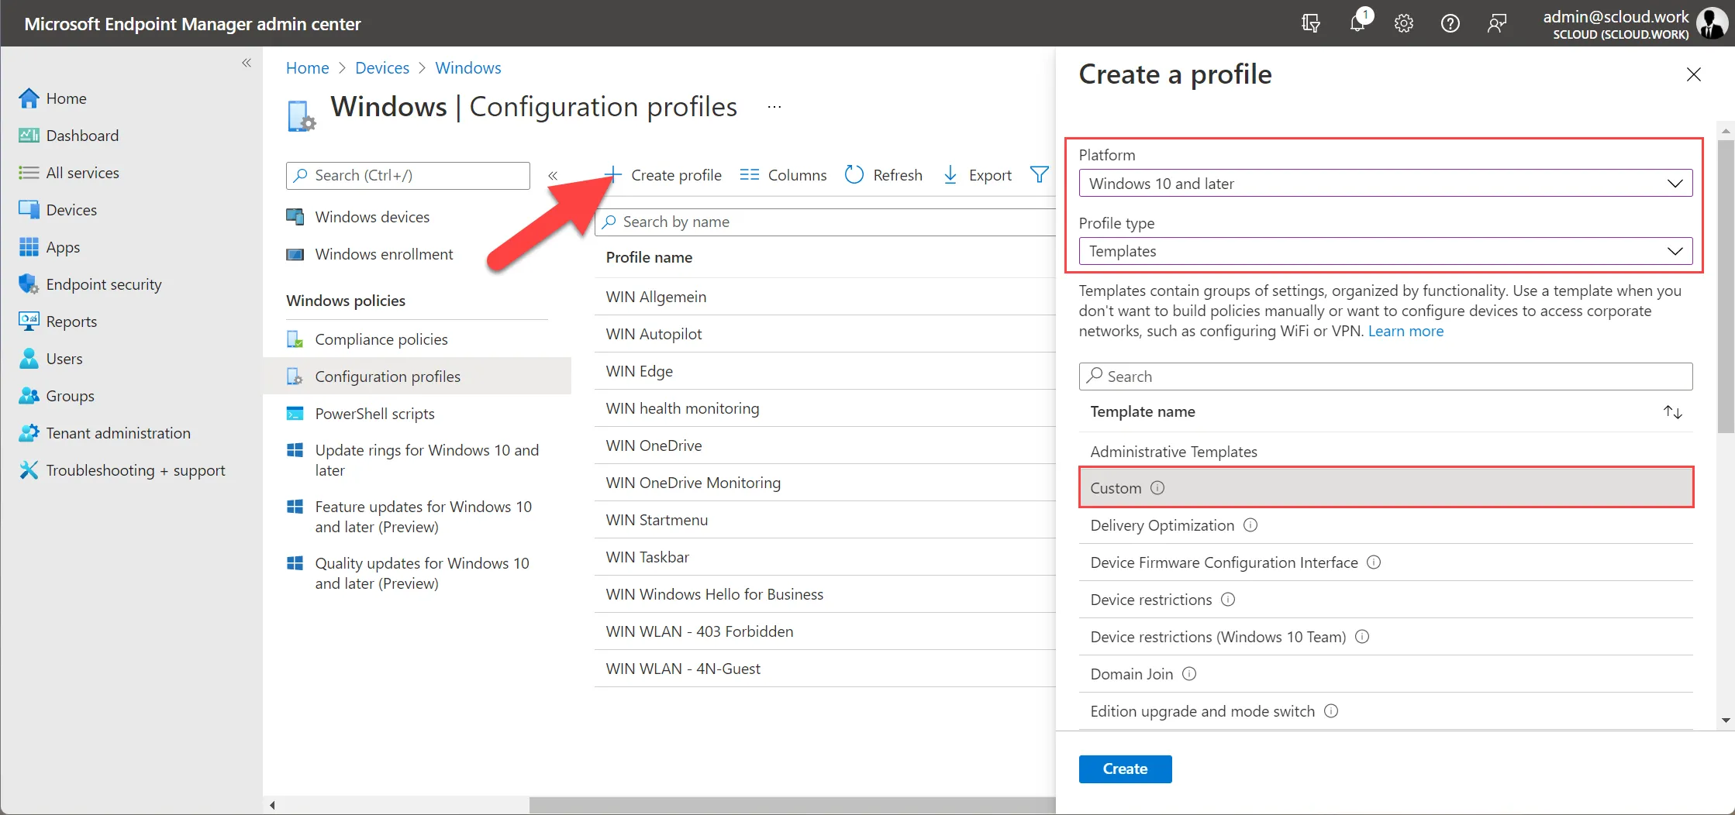The height and width of the screenshot is (815, 1735).
Task: Show info icon for Domain Join
Action: [1188, 674]
